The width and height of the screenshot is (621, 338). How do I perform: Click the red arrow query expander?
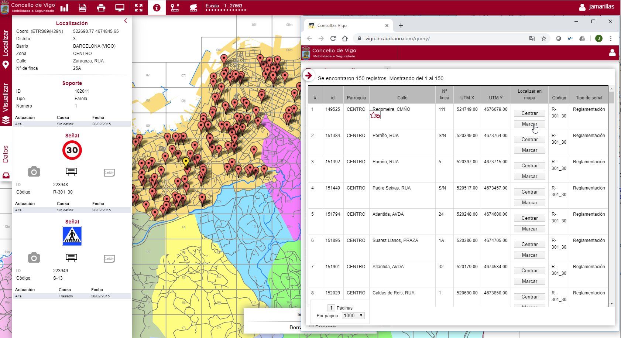coord(308,76)
